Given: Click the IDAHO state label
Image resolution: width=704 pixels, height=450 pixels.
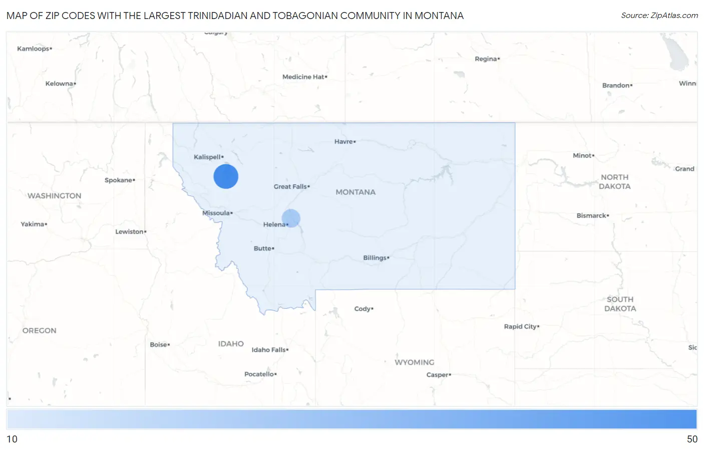Looking at the screenshot, I should (x=231, y=344).
